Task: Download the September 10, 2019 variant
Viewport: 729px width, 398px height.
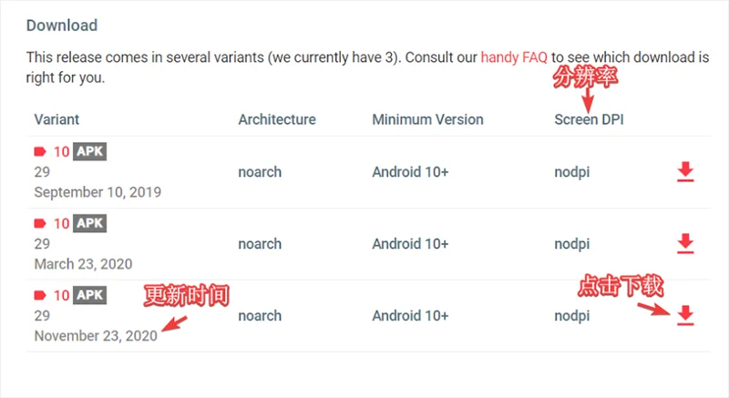Action: (x=685, y=172)
